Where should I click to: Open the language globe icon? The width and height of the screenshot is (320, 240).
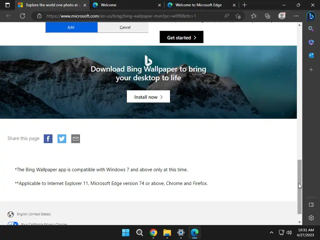11,214
